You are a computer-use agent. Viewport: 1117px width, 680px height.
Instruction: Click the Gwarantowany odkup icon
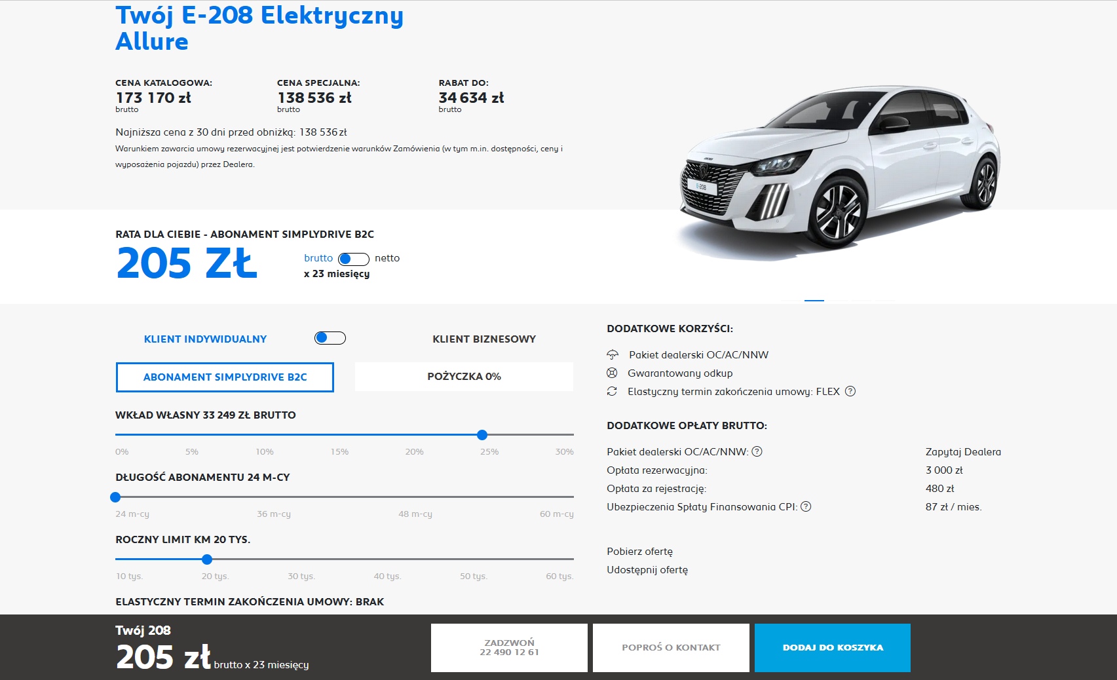click(612, 373)
